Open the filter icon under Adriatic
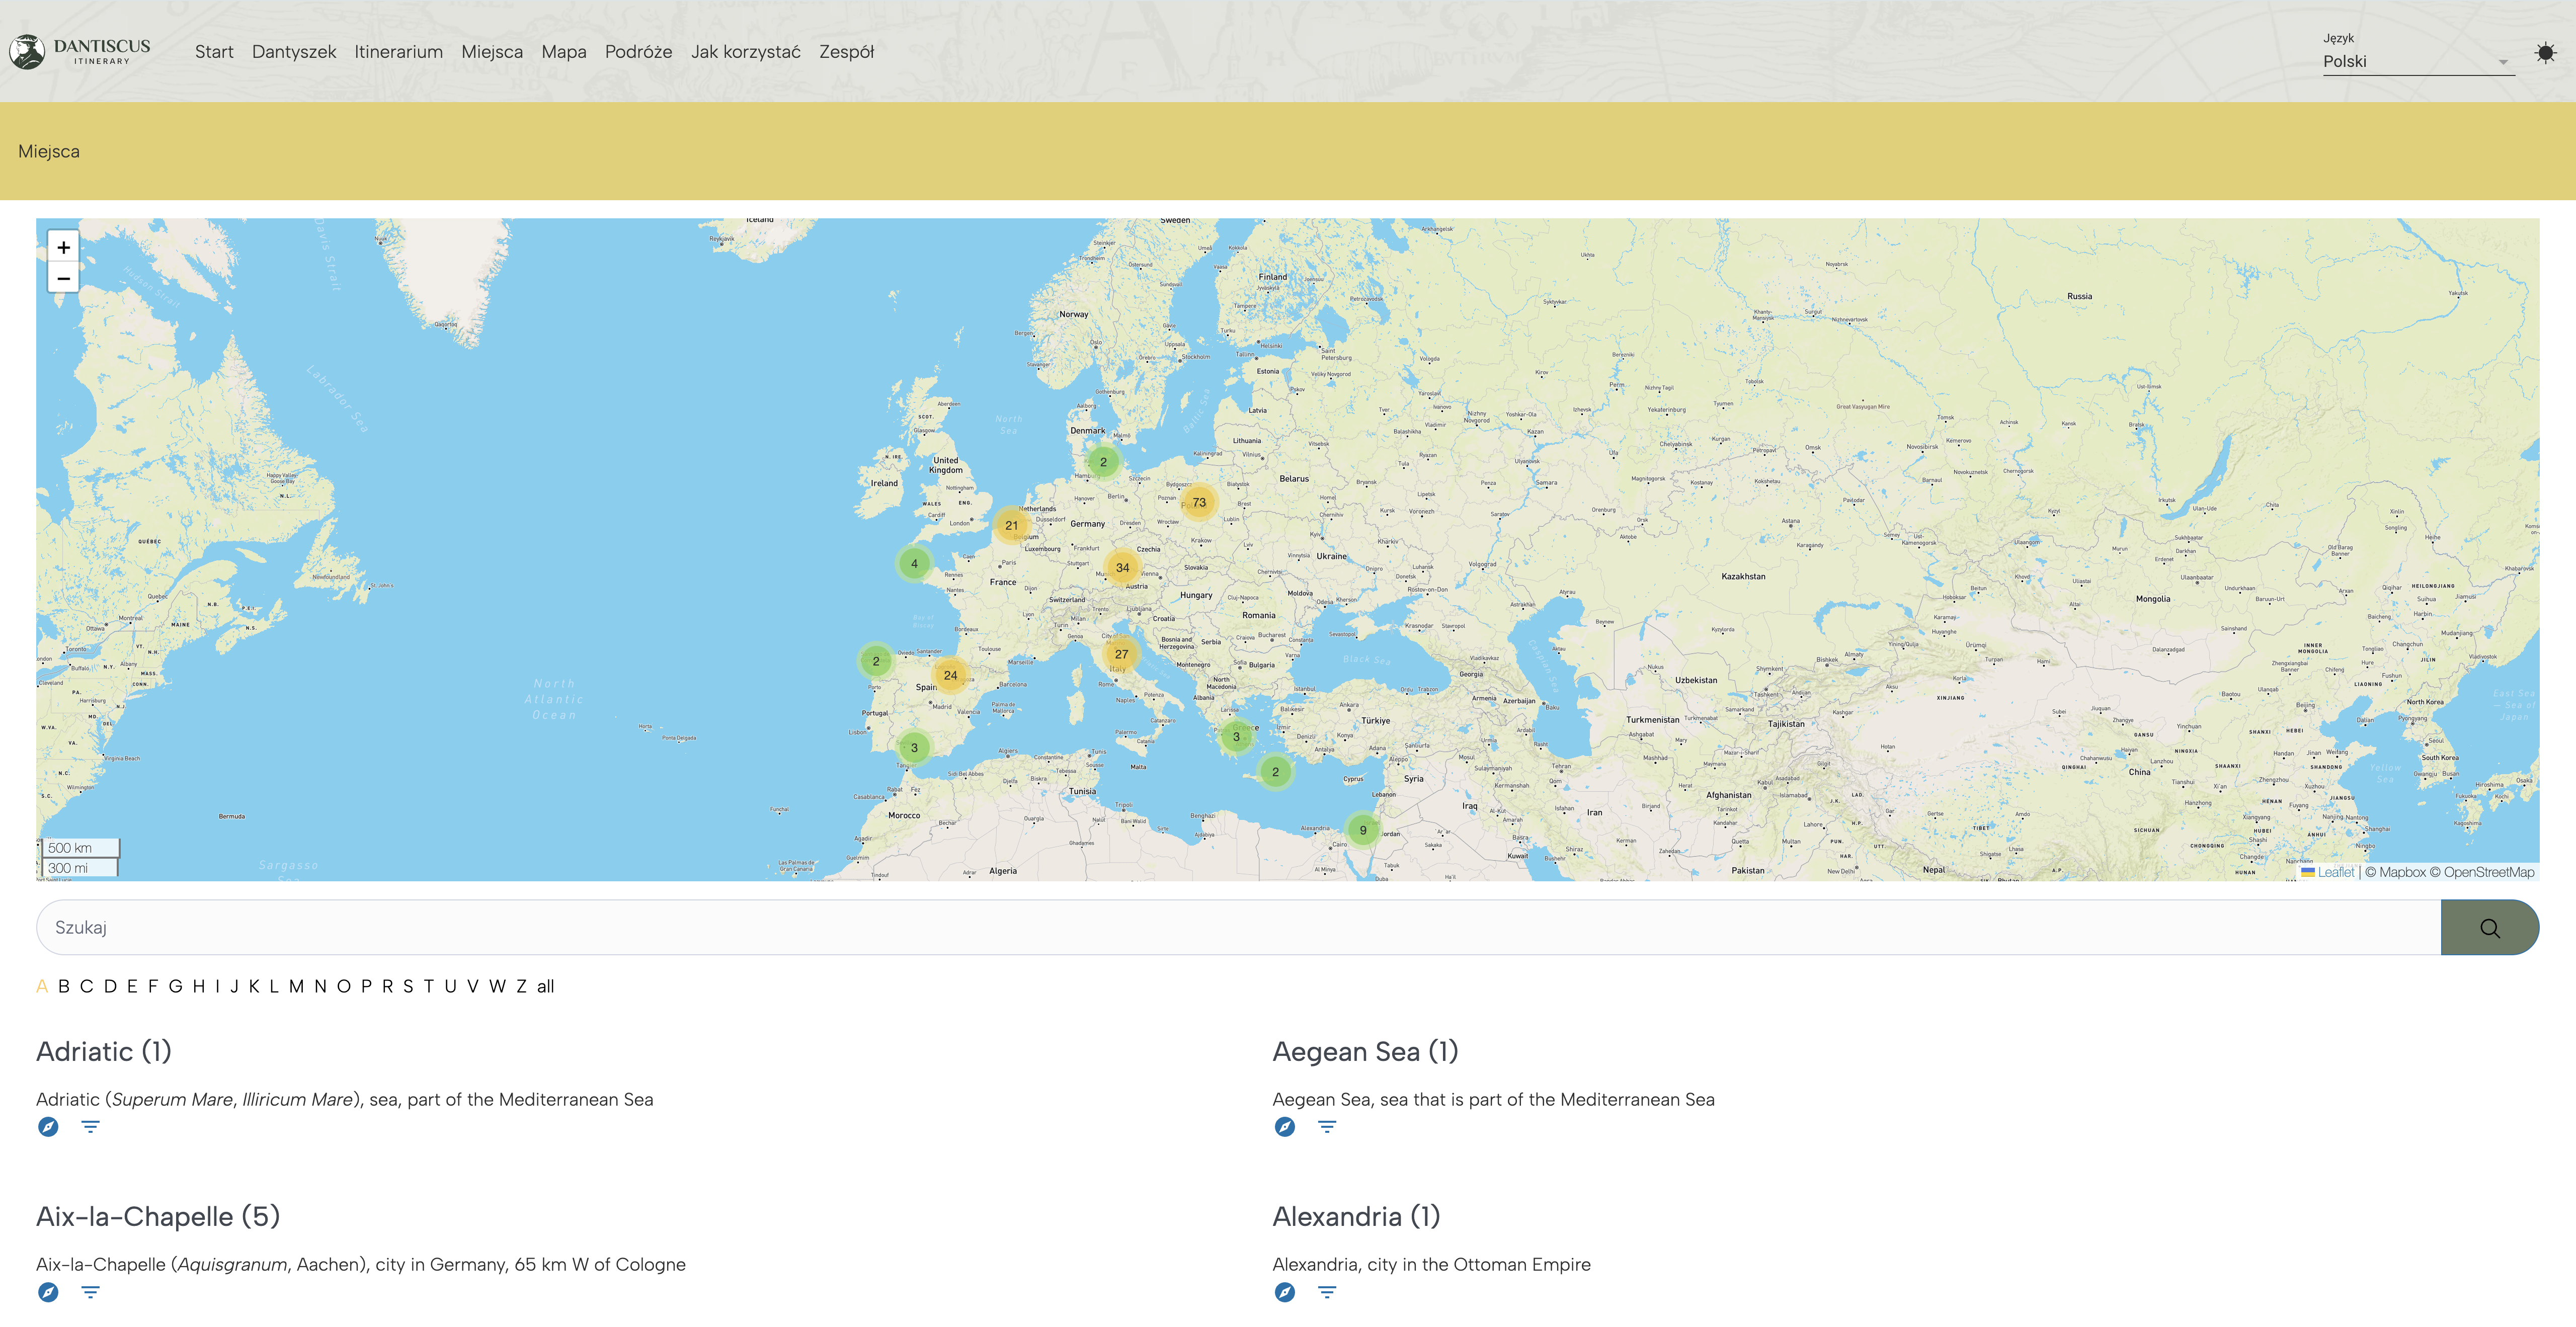Viewport: 2576px width, 1327px height. 90,1127
